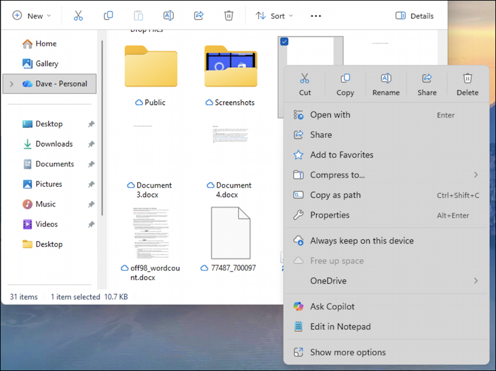The image size is (496, 371).
Task: Open the Sort dropdown
Action: [x=275, y=15]
